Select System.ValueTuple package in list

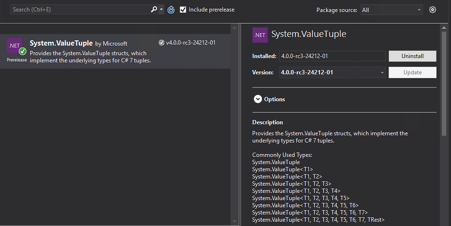(115, 51)
